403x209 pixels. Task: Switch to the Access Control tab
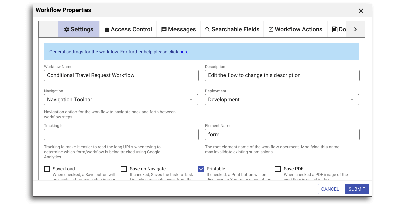coord(128,29)
